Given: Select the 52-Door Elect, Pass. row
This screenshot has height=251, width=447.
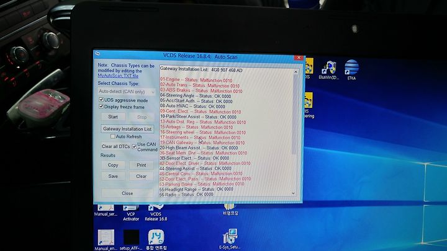Looking at the screenshot, I should pos(205,178).
